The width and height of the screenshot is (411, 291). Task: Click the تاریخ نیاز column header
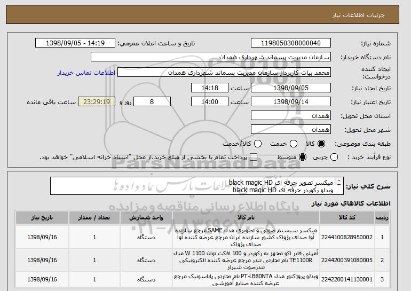[x=42, y=218]
